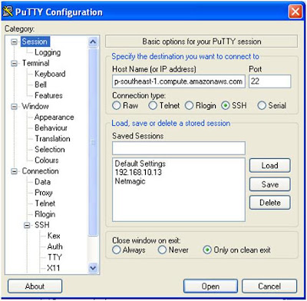Image resolution: width=307 pixels, height=301 pixels.
Task: Open TTY settings category
Action: (54, 257)
